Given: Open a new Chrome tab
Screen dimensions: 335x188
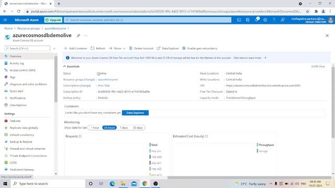Looking at the screenshot, I should click(x=59, y=4).
